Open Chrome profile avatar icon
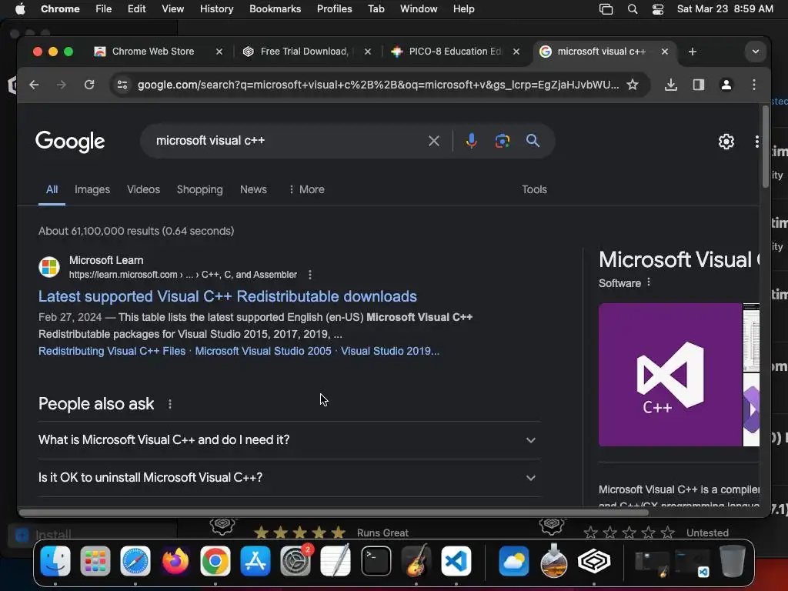788x591 pixels. point(726,85)
